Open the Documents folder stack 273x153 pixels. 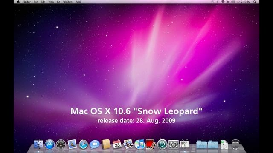pos(213,144)
